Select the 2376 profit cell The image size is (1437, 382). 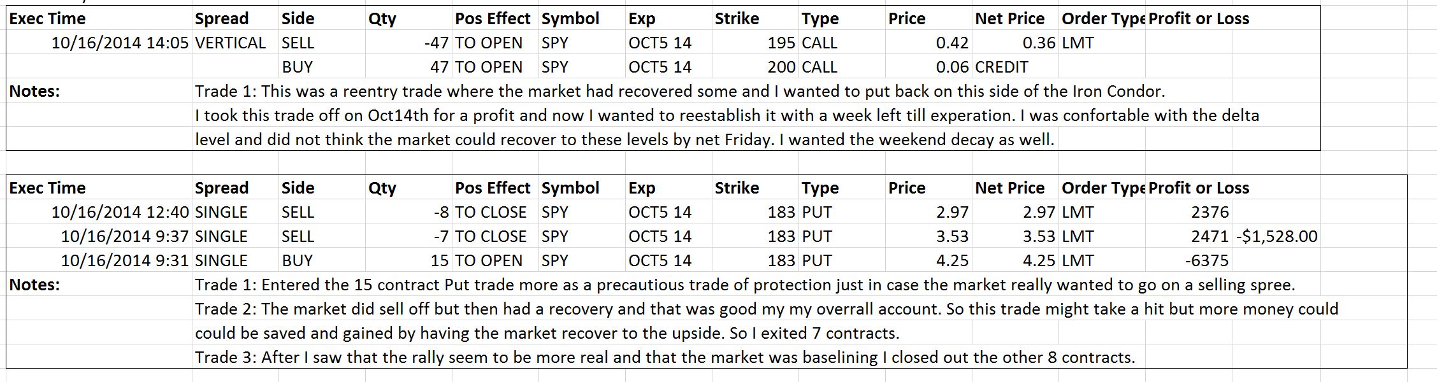(x=1188, y=212)
